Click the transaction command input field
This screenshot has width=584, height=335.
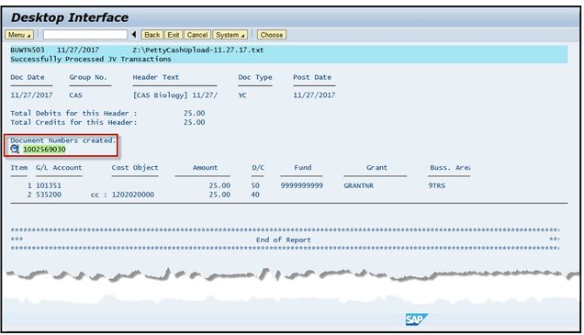[85, 35]
